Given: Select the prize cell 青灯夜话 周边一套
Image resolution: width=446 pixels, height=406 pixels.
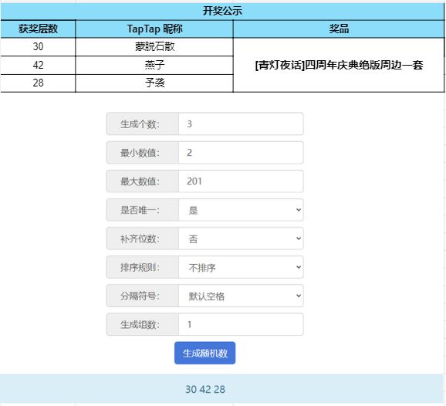Looking at the screenshot, I should tap(339, 65).
